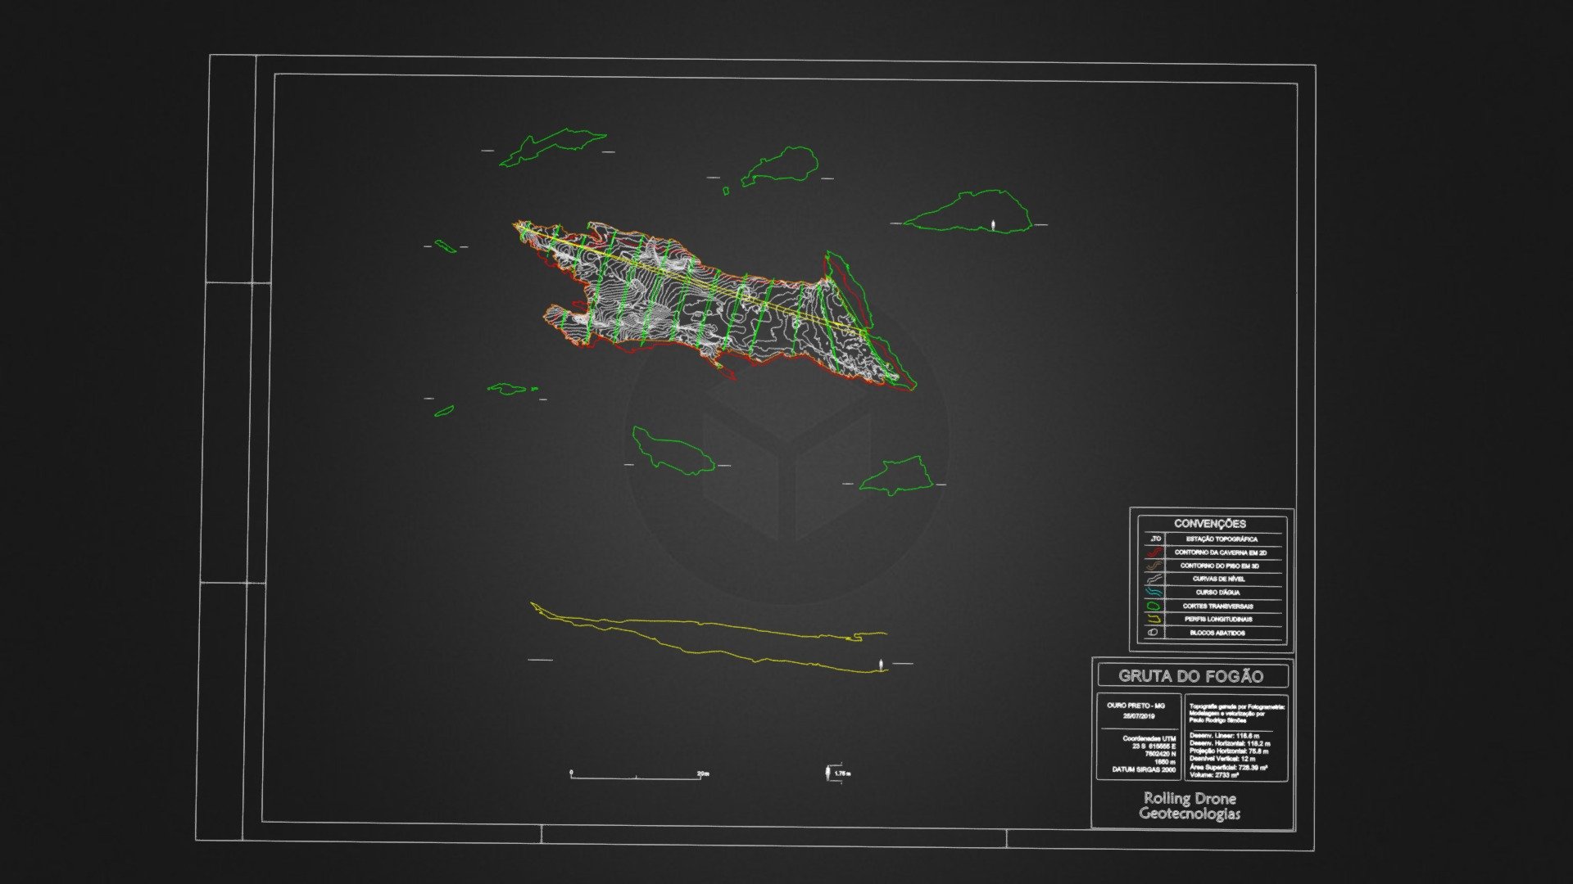Click the topographic station legend marker
Viewport: 1573px width, 884px height.
[x=1156, y=539]
